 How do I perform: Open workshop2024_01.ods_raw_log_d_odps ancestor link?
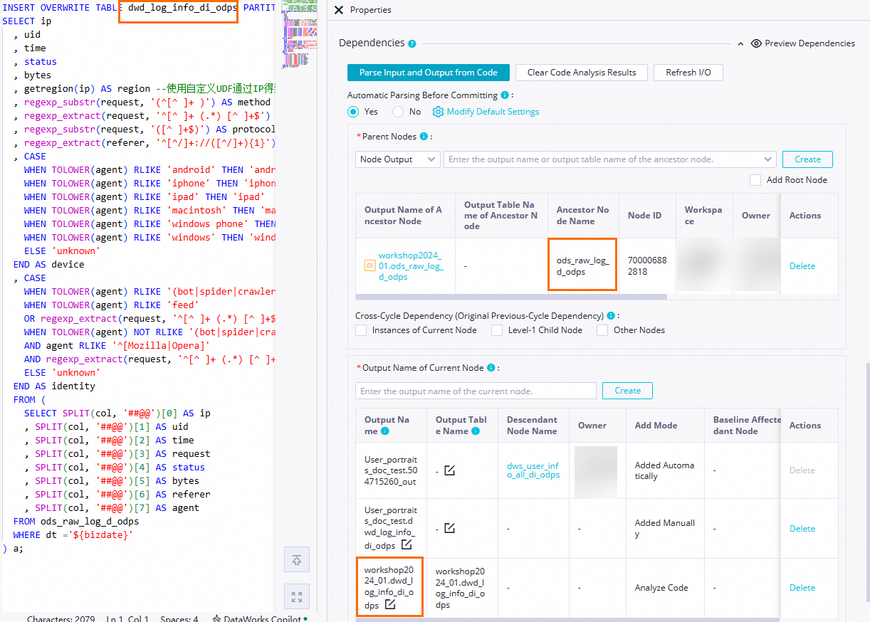pyautogui.click(x=410, y=266)
